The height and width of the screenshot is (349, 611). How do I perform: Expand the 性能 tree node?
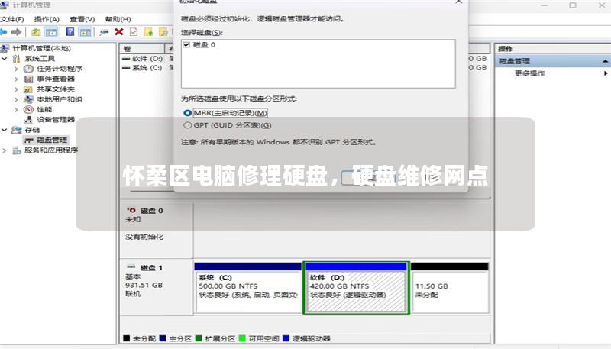(16, 109)
